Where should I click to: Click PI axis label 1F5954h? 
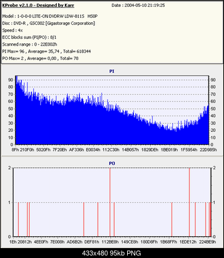click(x=189, y=150)
